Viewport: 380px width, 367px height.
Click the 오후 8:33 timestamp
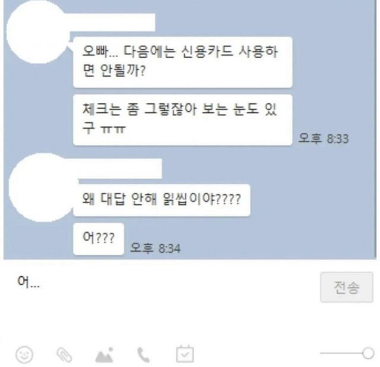pyautogui.click(x=324, y=138)
